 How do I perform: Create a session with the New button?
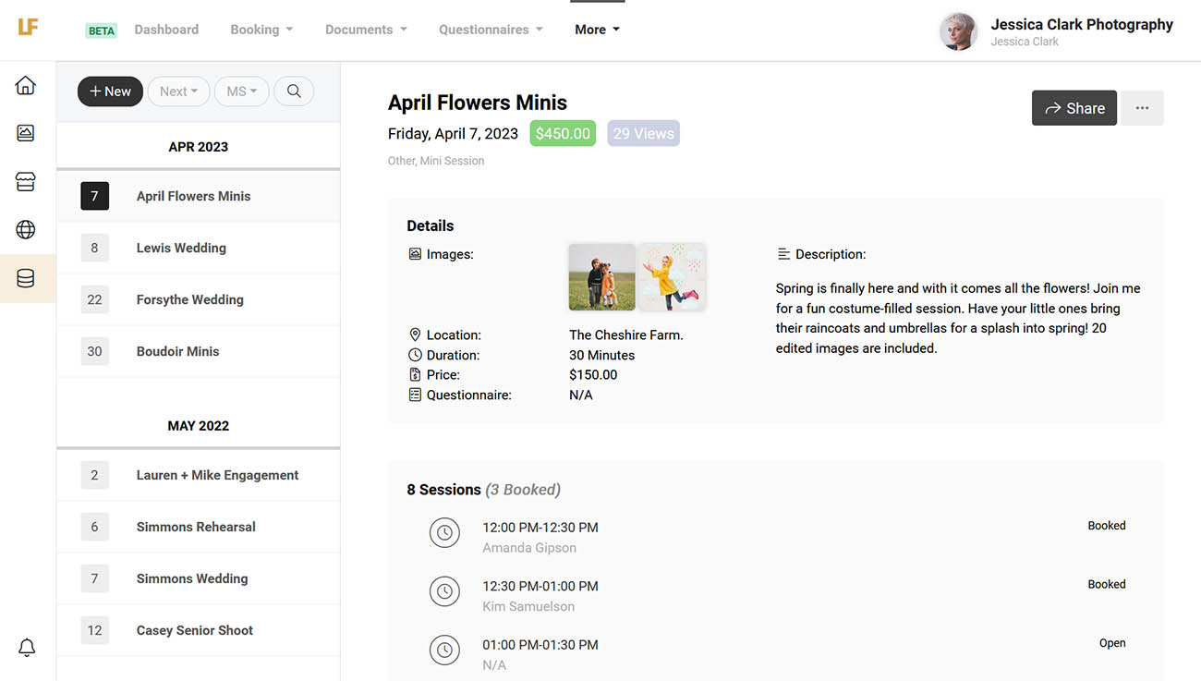(110, 91)
